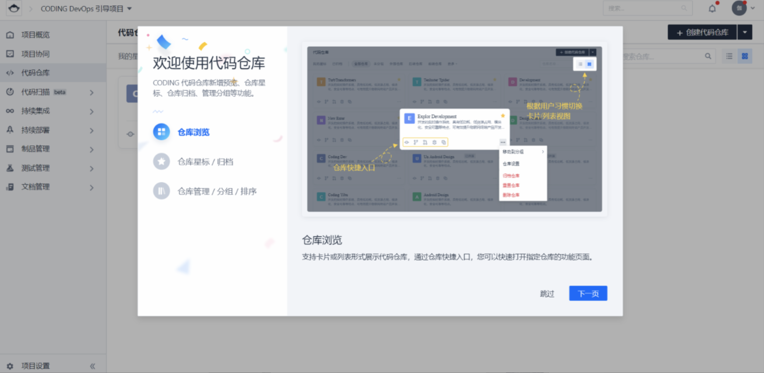Expand the 持续集成 chevron

[92, 112]
